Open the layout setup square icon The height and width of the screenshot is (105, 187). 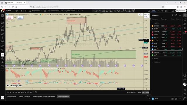click(149, 11)
